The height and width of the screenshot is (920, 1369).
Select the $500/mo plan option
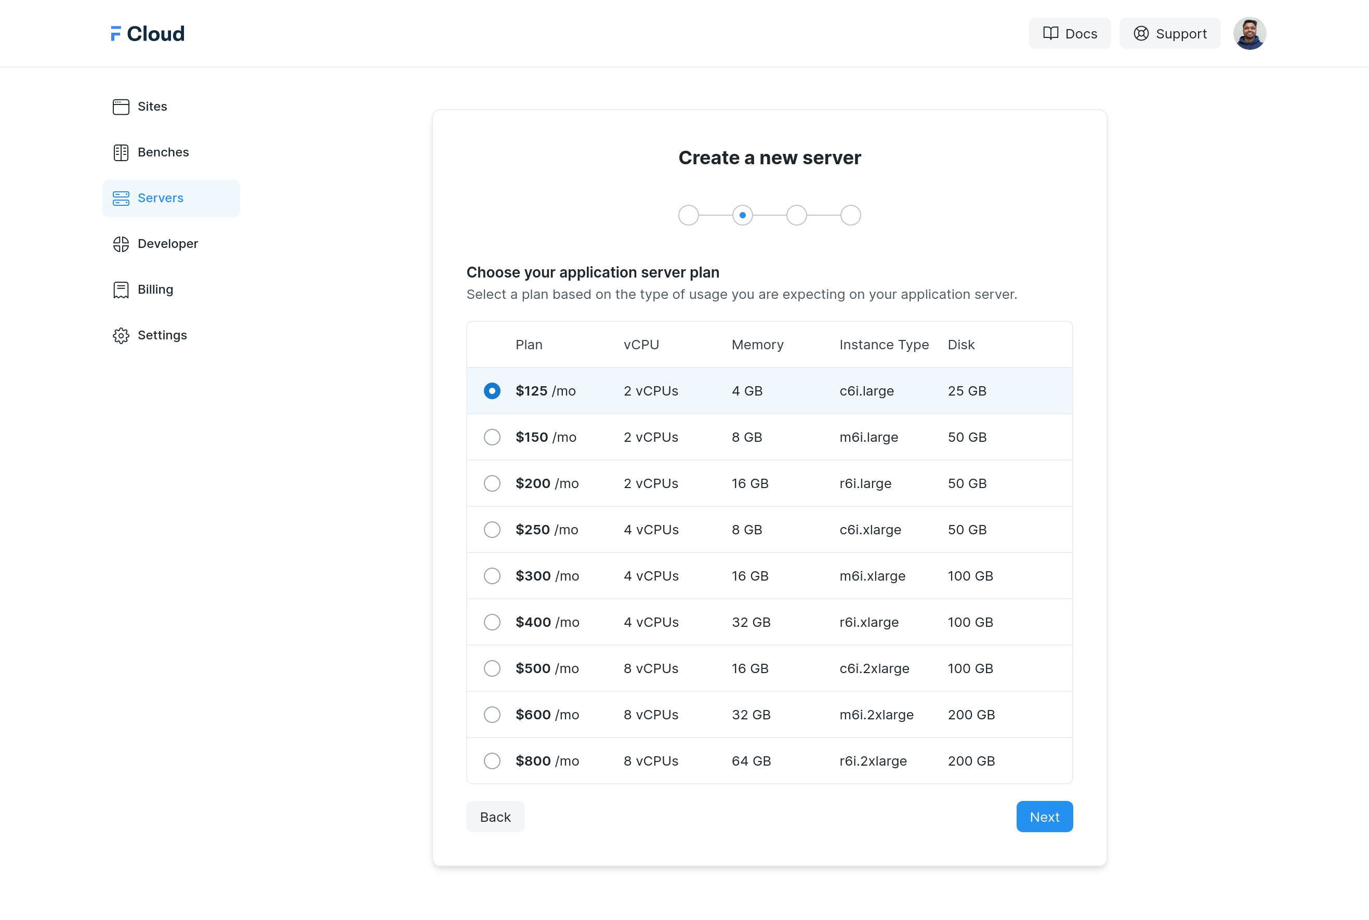coord(491,667)
